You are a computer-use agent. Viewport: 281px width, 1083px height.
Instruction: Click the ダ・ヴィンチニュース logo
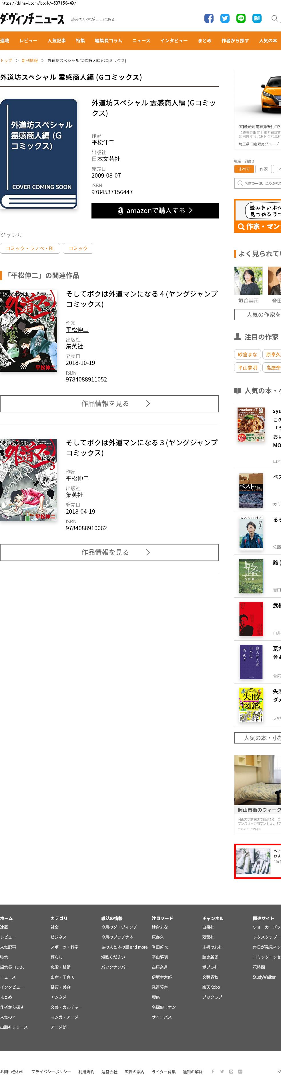click(x=32, y=19)
